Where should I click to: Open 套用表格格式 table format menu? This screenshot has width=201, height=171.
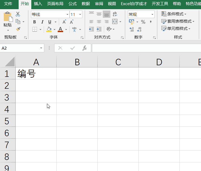[x=178, y=21]
